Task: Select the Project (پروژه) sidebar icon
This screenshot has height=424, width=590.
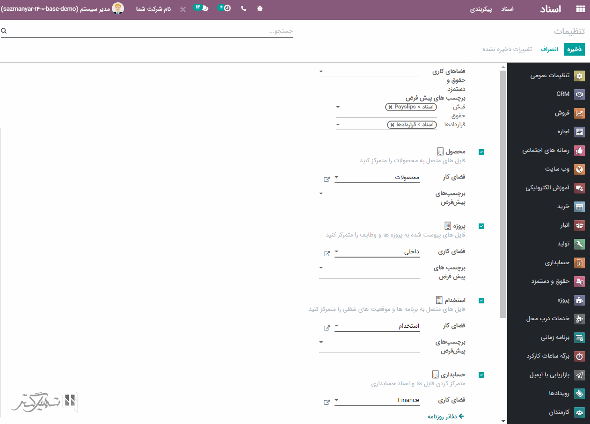Action: (x=580, y=300)
